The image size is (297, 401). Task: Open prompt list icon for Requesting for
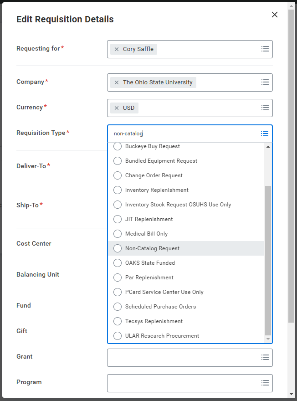[x=265, y=49]
